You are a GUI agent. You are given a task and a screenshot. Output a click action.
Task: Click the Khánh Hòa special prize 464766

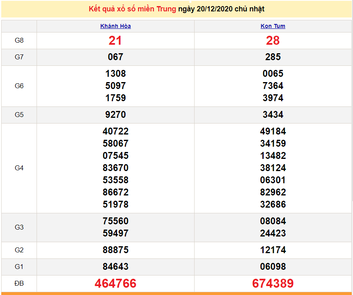click(115, 283)
